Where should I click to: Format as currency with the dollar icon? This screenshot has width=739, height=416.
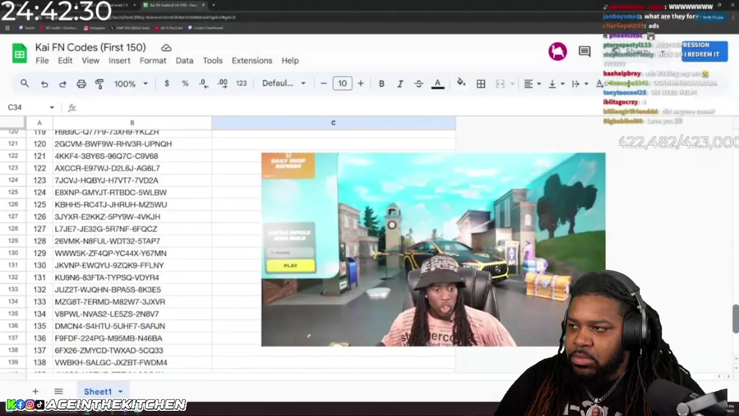[x=167, y=83]
